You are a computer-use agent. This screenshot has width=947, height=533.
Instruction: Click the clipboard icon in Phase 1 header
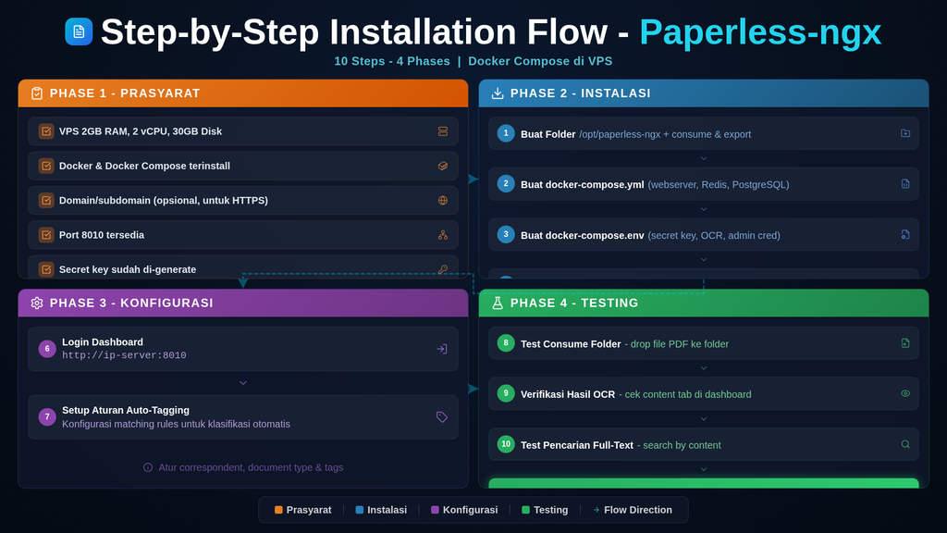click(x=37, y=93)
